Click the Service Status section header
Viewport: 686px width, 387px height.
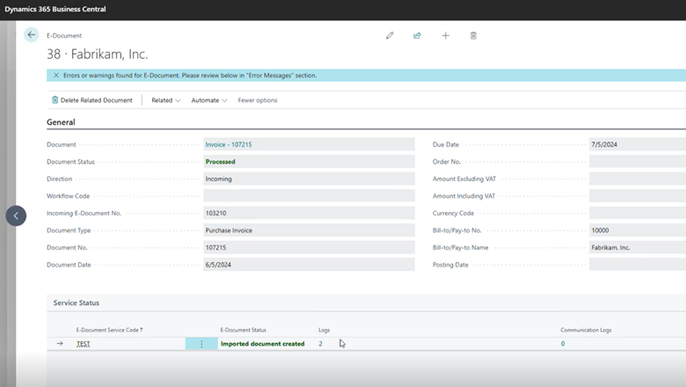77,303
